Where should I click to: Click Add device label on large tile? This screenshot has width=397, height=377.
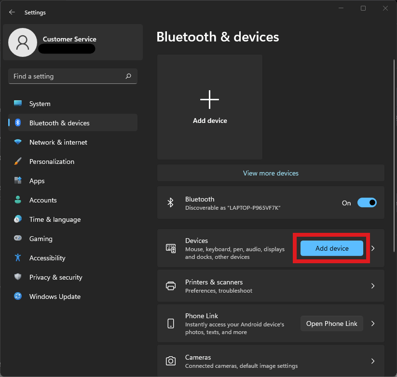[210, 121]
